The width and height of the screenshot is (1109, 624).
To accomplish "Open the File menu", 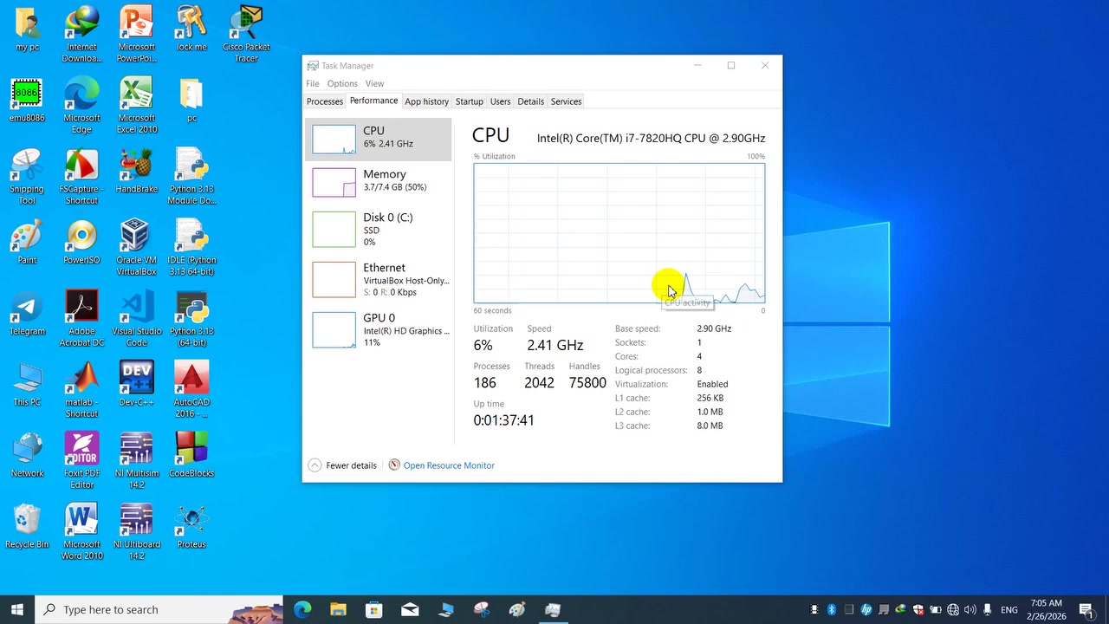I will [312, 84].
